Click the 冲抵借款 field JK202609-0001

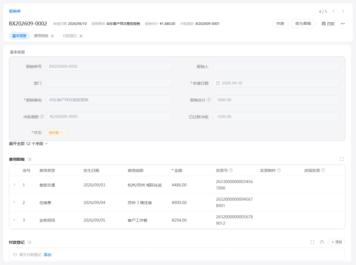pyautogui.click(x=109, y=117)
